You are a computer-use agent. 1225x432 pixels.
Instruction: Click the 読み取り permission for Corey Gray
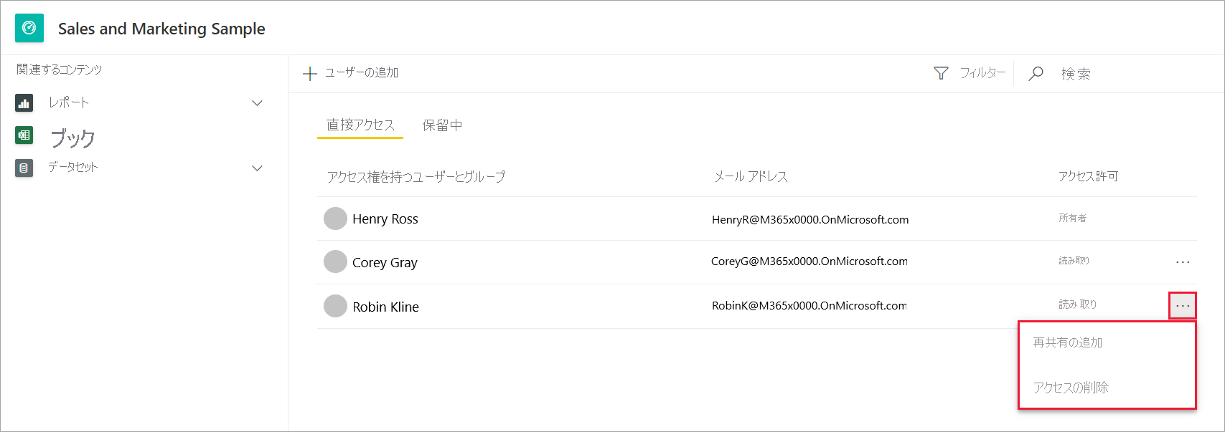tap(1074, 261)
